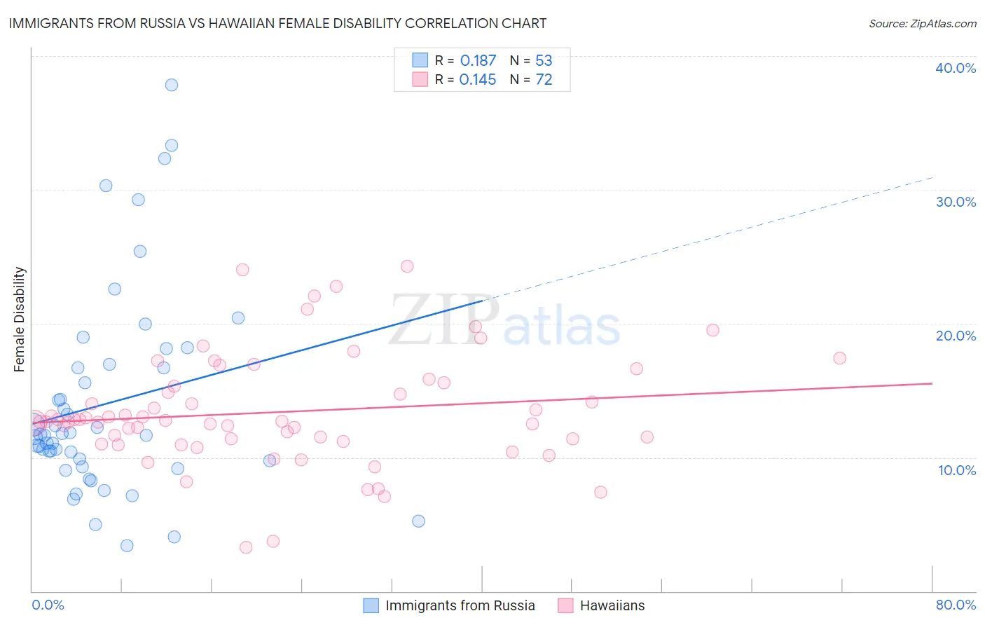Screen dimensions: 985x625
Task: Click the highest blue data point near 38%
Action: pos(172,85)
